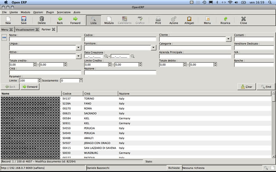This screenshot has width=276, height=172.
Task: Click the toolbar Close icon
Action: [243, 20]
